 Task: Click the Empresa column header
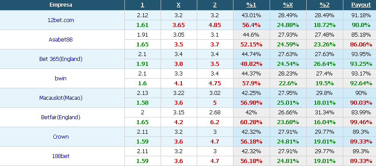coord(60,5)
